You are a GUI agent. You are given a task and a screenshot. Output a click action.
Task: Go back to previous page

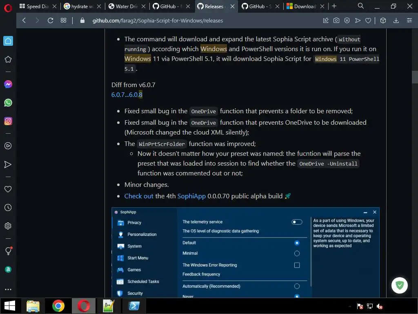tap(24, 20)
